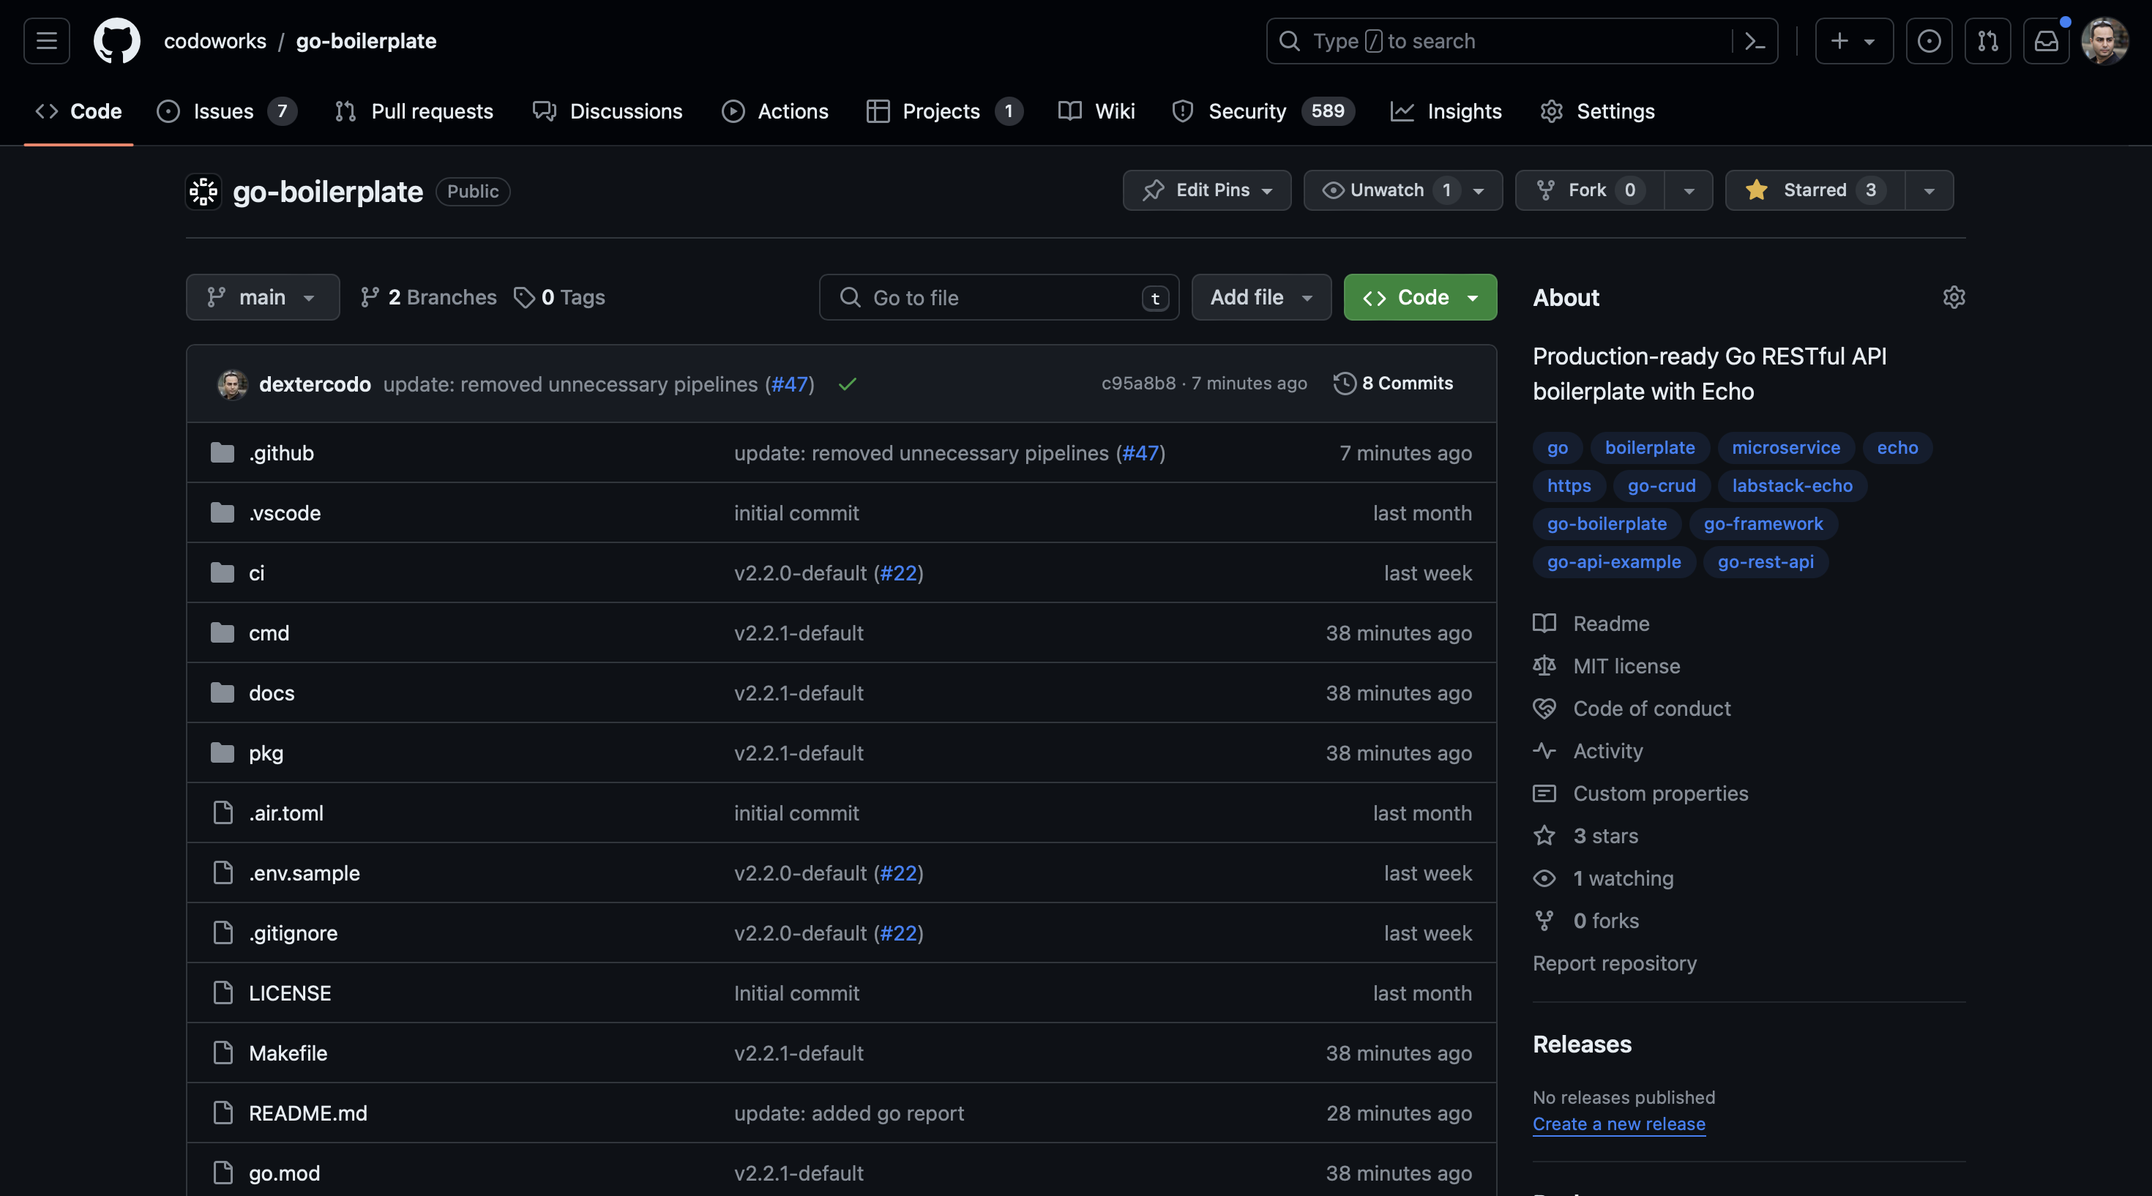Open About section settings gear
2152x1196 pixels.
1953,297
